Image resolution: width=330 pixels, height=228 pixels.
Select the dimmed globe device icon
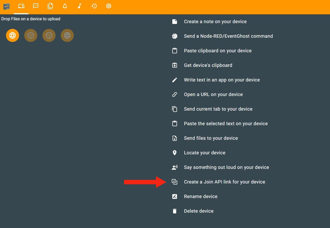[67, 35]
